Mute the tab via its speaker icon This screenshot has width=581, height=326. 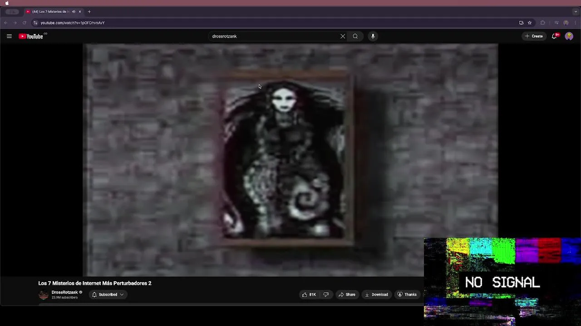point(74,12)
